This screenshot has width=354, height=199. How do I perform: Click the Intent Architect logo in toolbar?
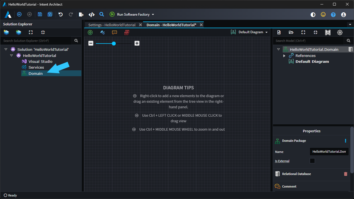click(8, 15)
